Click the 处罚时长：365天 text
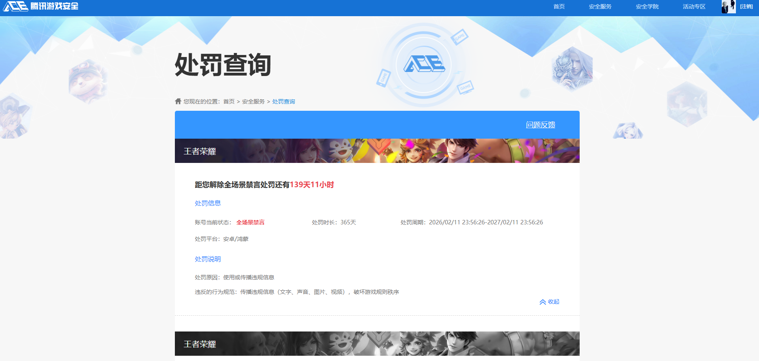759x361 pixels. click(334, 222)
